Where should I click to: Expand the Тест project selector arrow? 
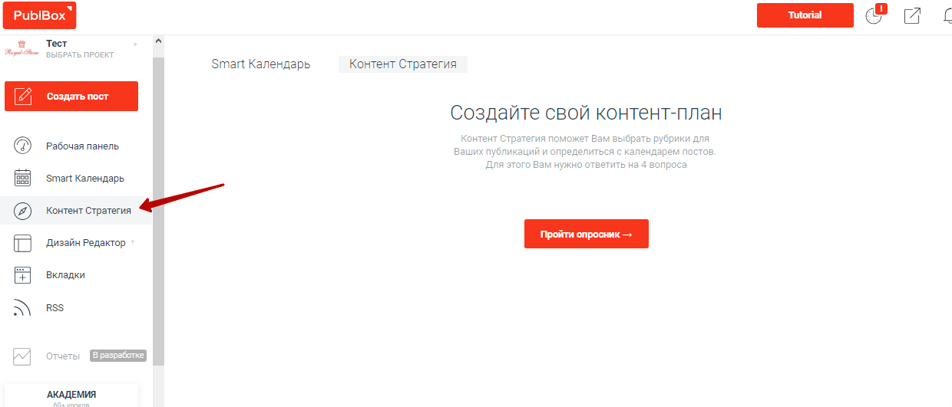click(x=136, y=44)
